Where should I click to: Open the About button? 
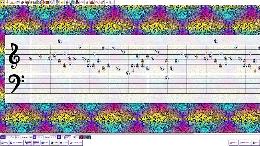click(234, 142)
